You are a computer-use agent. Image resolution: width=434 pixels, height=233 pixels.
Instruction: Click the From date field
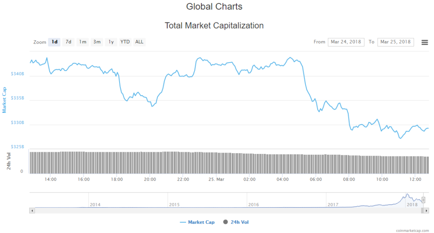346,42
